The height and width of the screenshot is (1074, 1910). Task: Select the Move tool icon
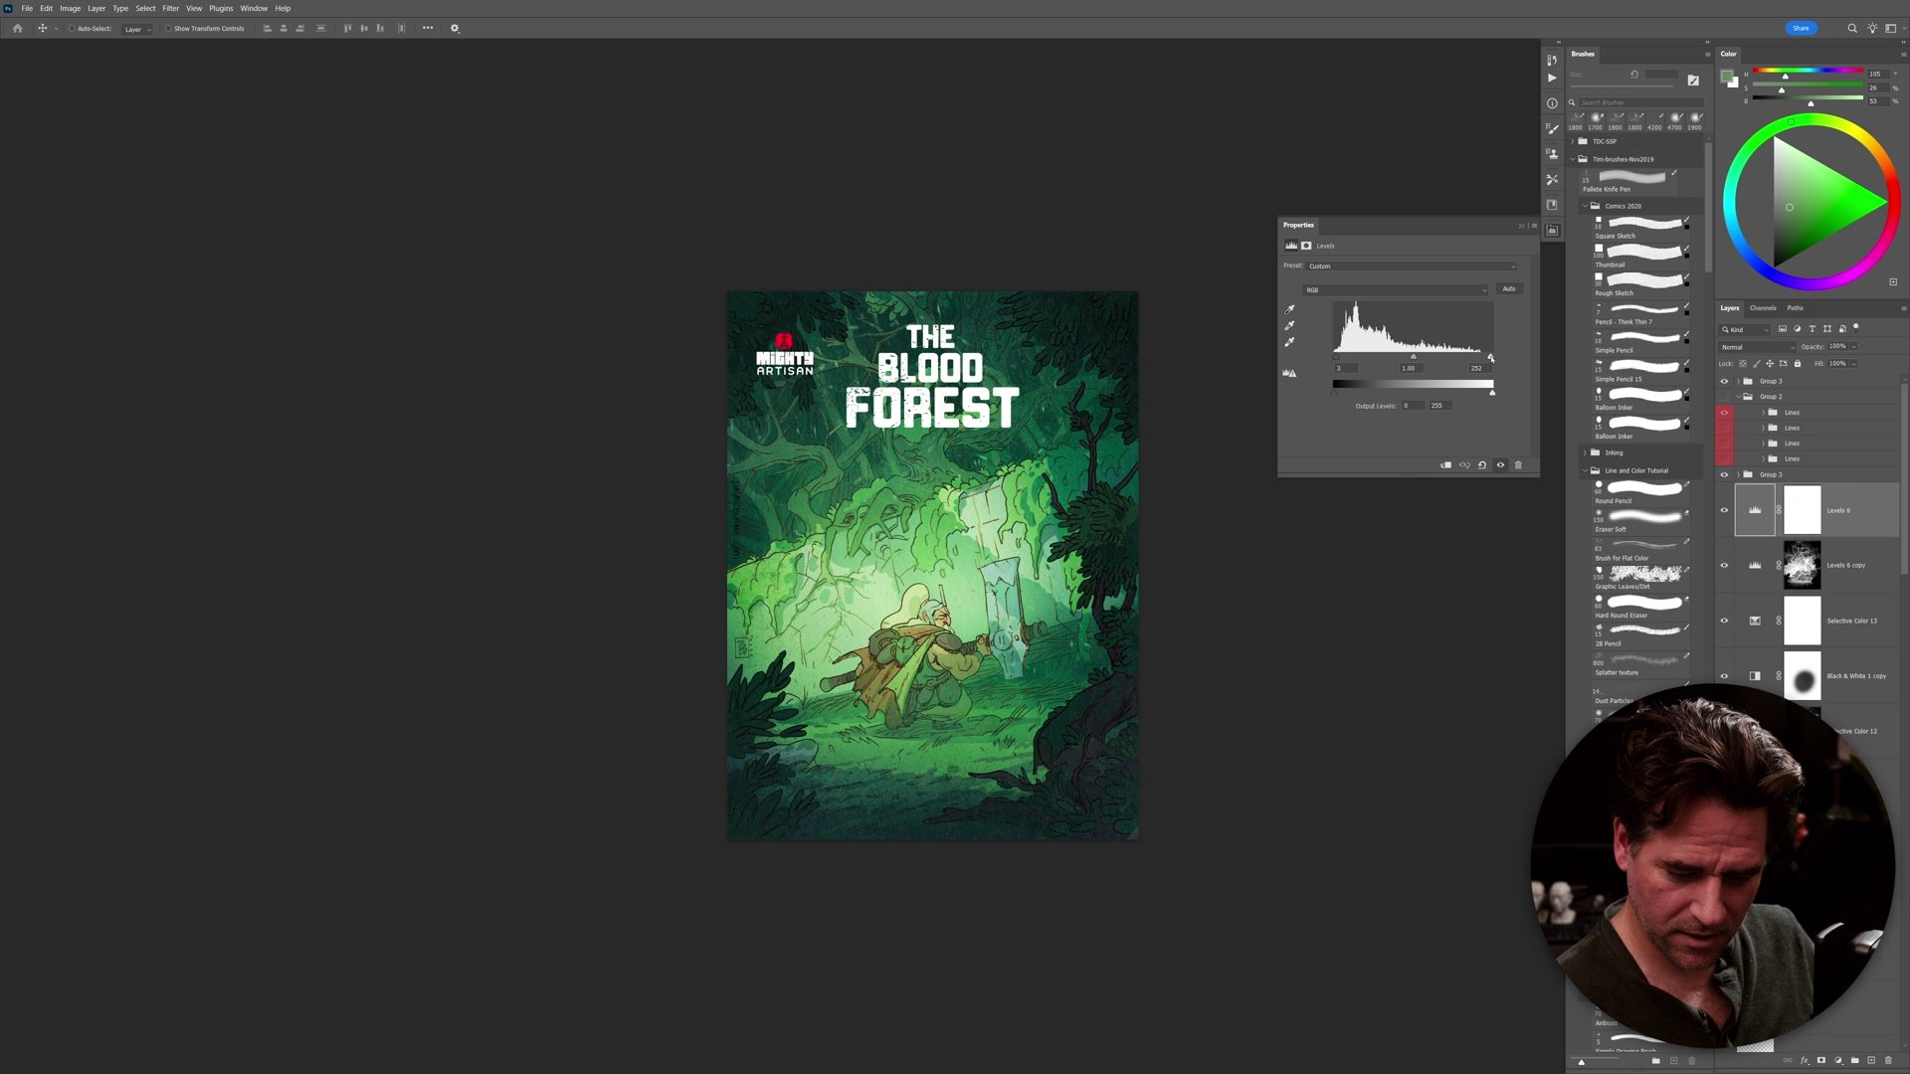click(x=42, y=28)
